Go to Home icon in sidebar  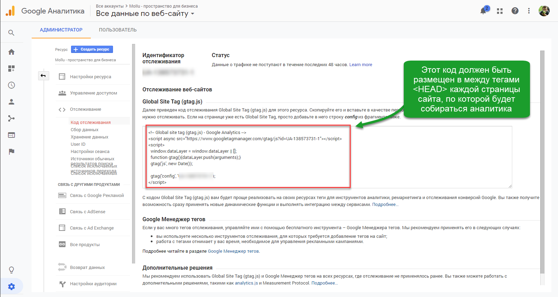click(x=11, y=52)
